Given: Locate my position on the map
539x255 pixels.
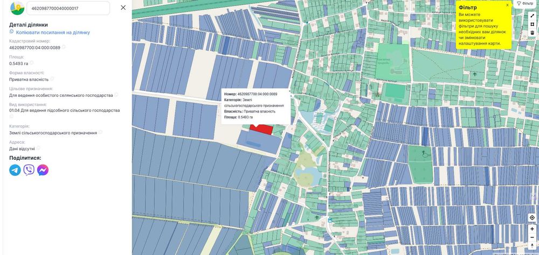Looking at the screenshot, I should point(532,217).
